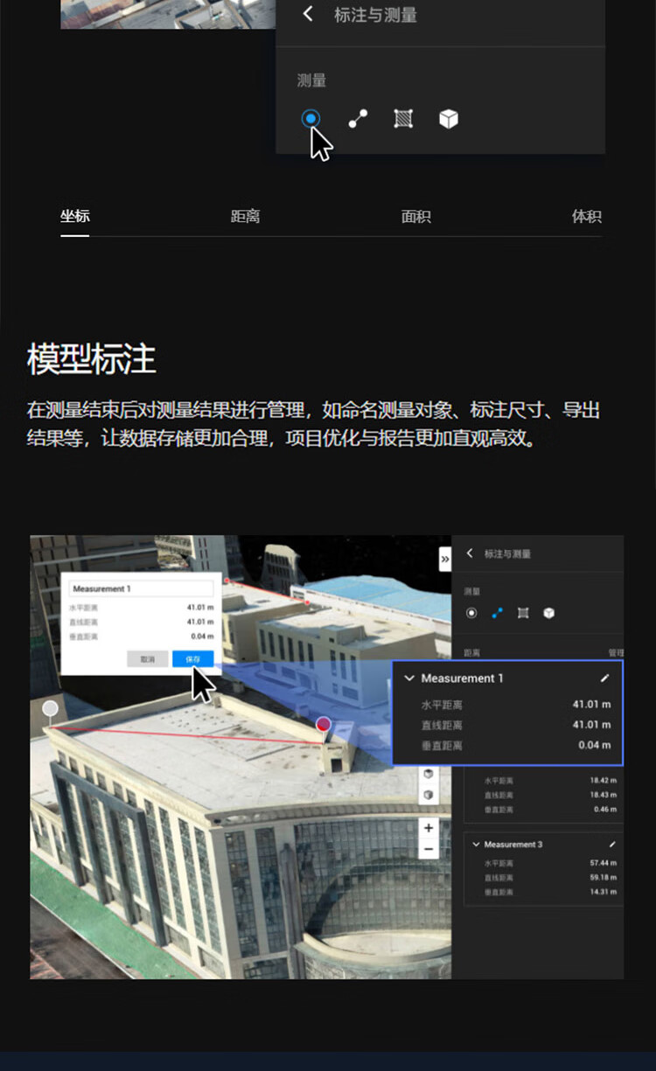
Task: Select the point coordinate tool in top panel
Action: coord(311,119)
